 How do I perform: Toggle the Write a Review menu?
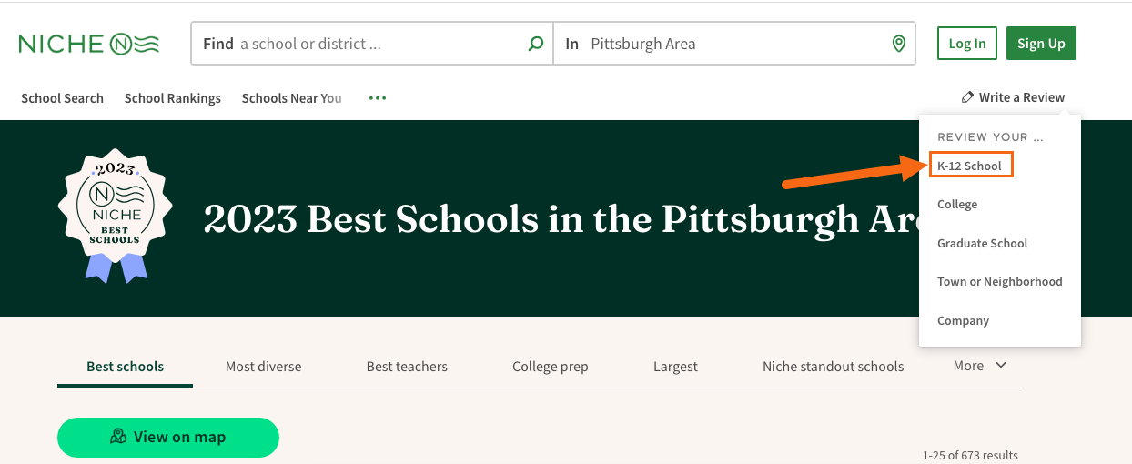pos(1013,97)
